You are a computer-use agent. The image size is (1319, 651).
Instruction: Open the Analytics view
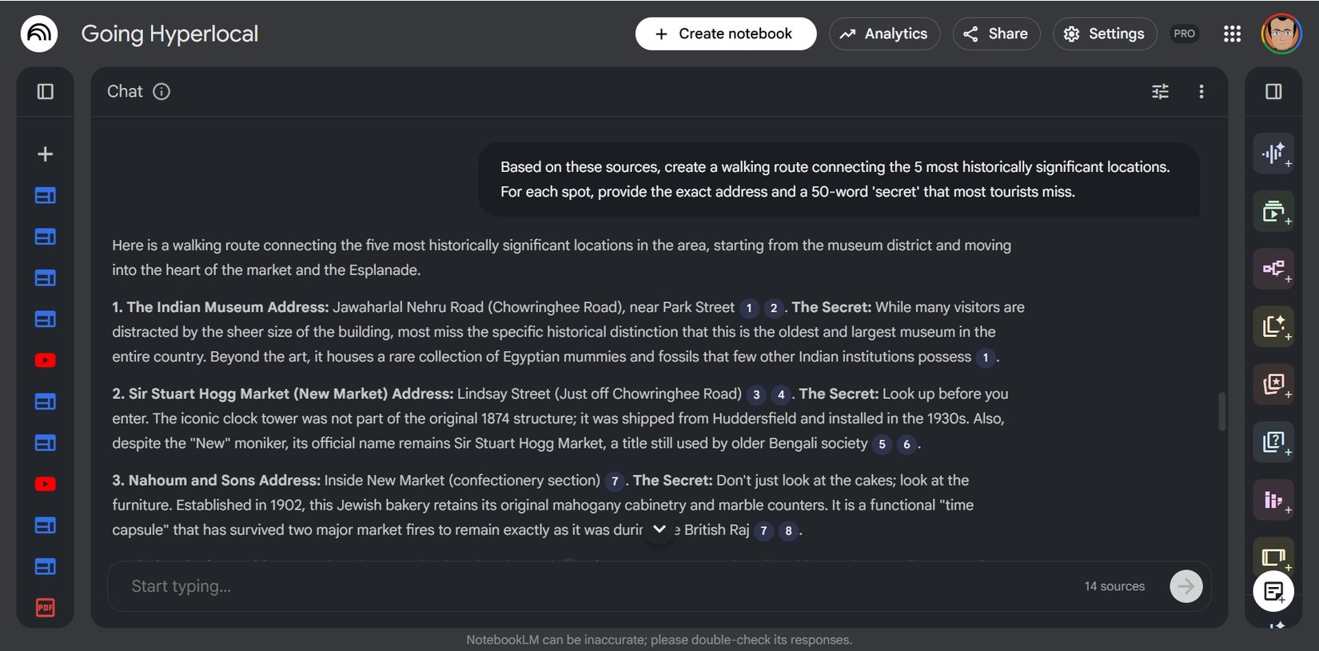(884, 34)
